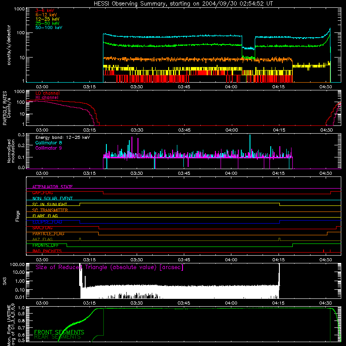Click 'Size of Reduced Triangle' panel caption
Screen dimensions: 346x346
click(109, 267)
